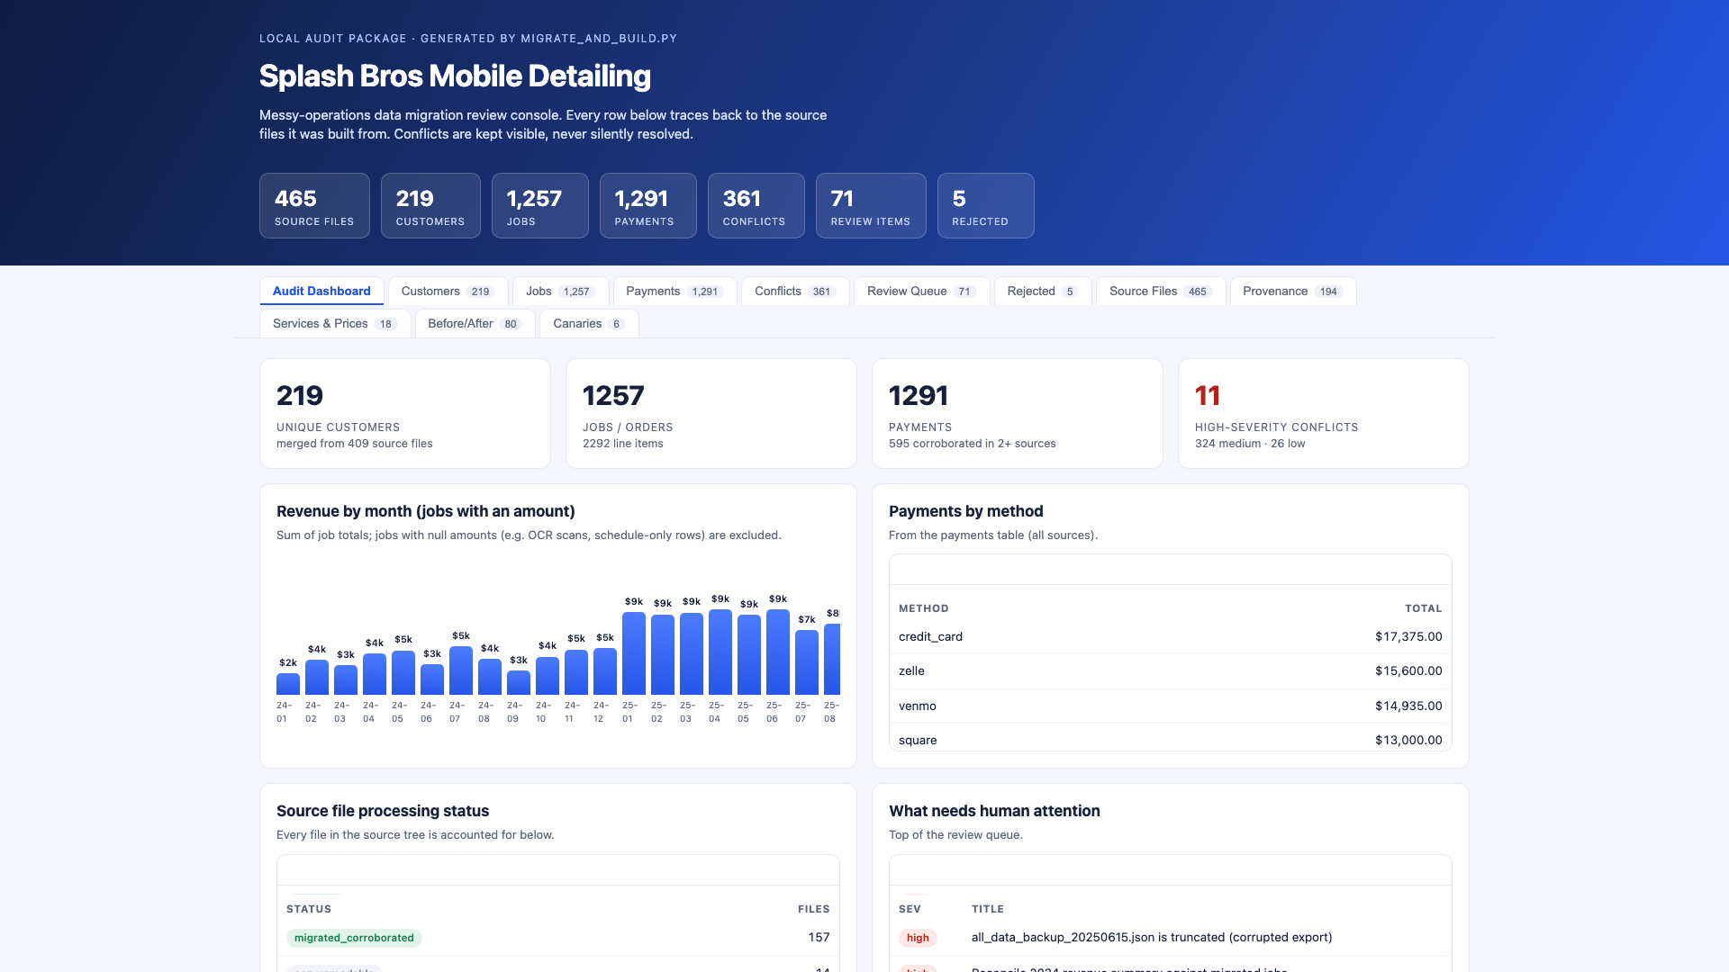Click the Payments by method heading
The height and width of the screenshot is (972, 1729).
[x=965, y=511]
